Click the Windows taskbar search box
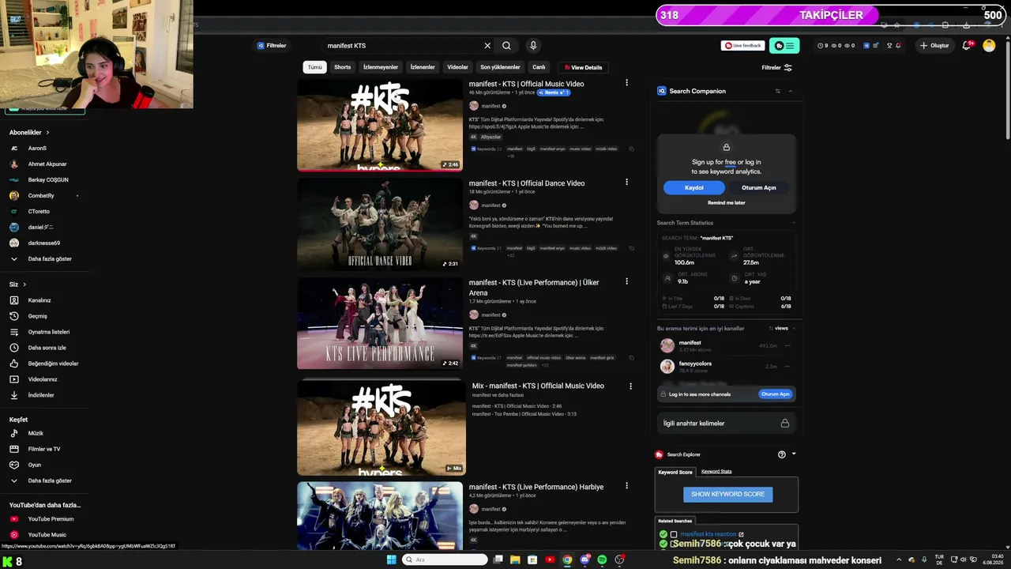This screenshot has width=1011, height=569. click(445, 560)
